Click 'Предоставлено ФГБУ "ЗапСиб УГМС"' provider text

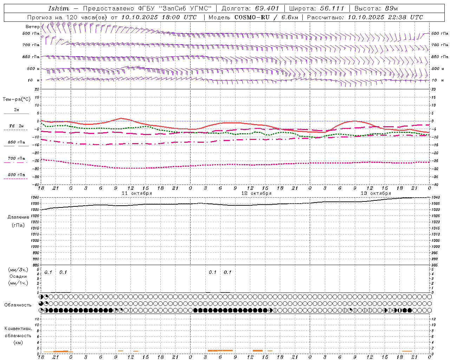click(x=147, y=8)
